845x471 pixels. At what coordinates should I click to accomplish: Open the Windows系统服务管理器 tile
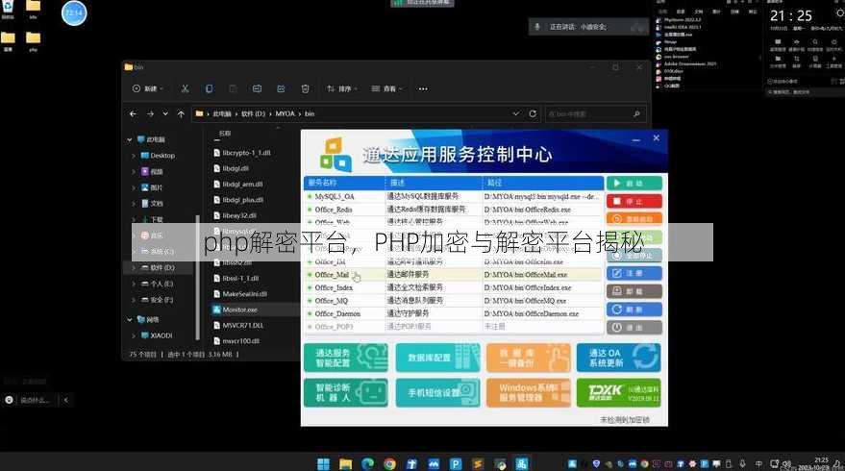528,392
